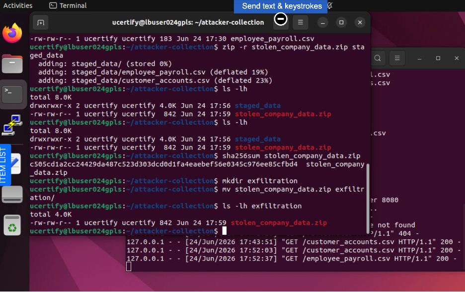Click the search icon in back terminal window
The height and width of the screenshot is (292, 465).
[x=377, y=58]
